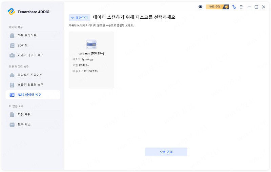
Task: Click the Tenorshare 4DDiG logo icon
Action: [x=12, y=12]
